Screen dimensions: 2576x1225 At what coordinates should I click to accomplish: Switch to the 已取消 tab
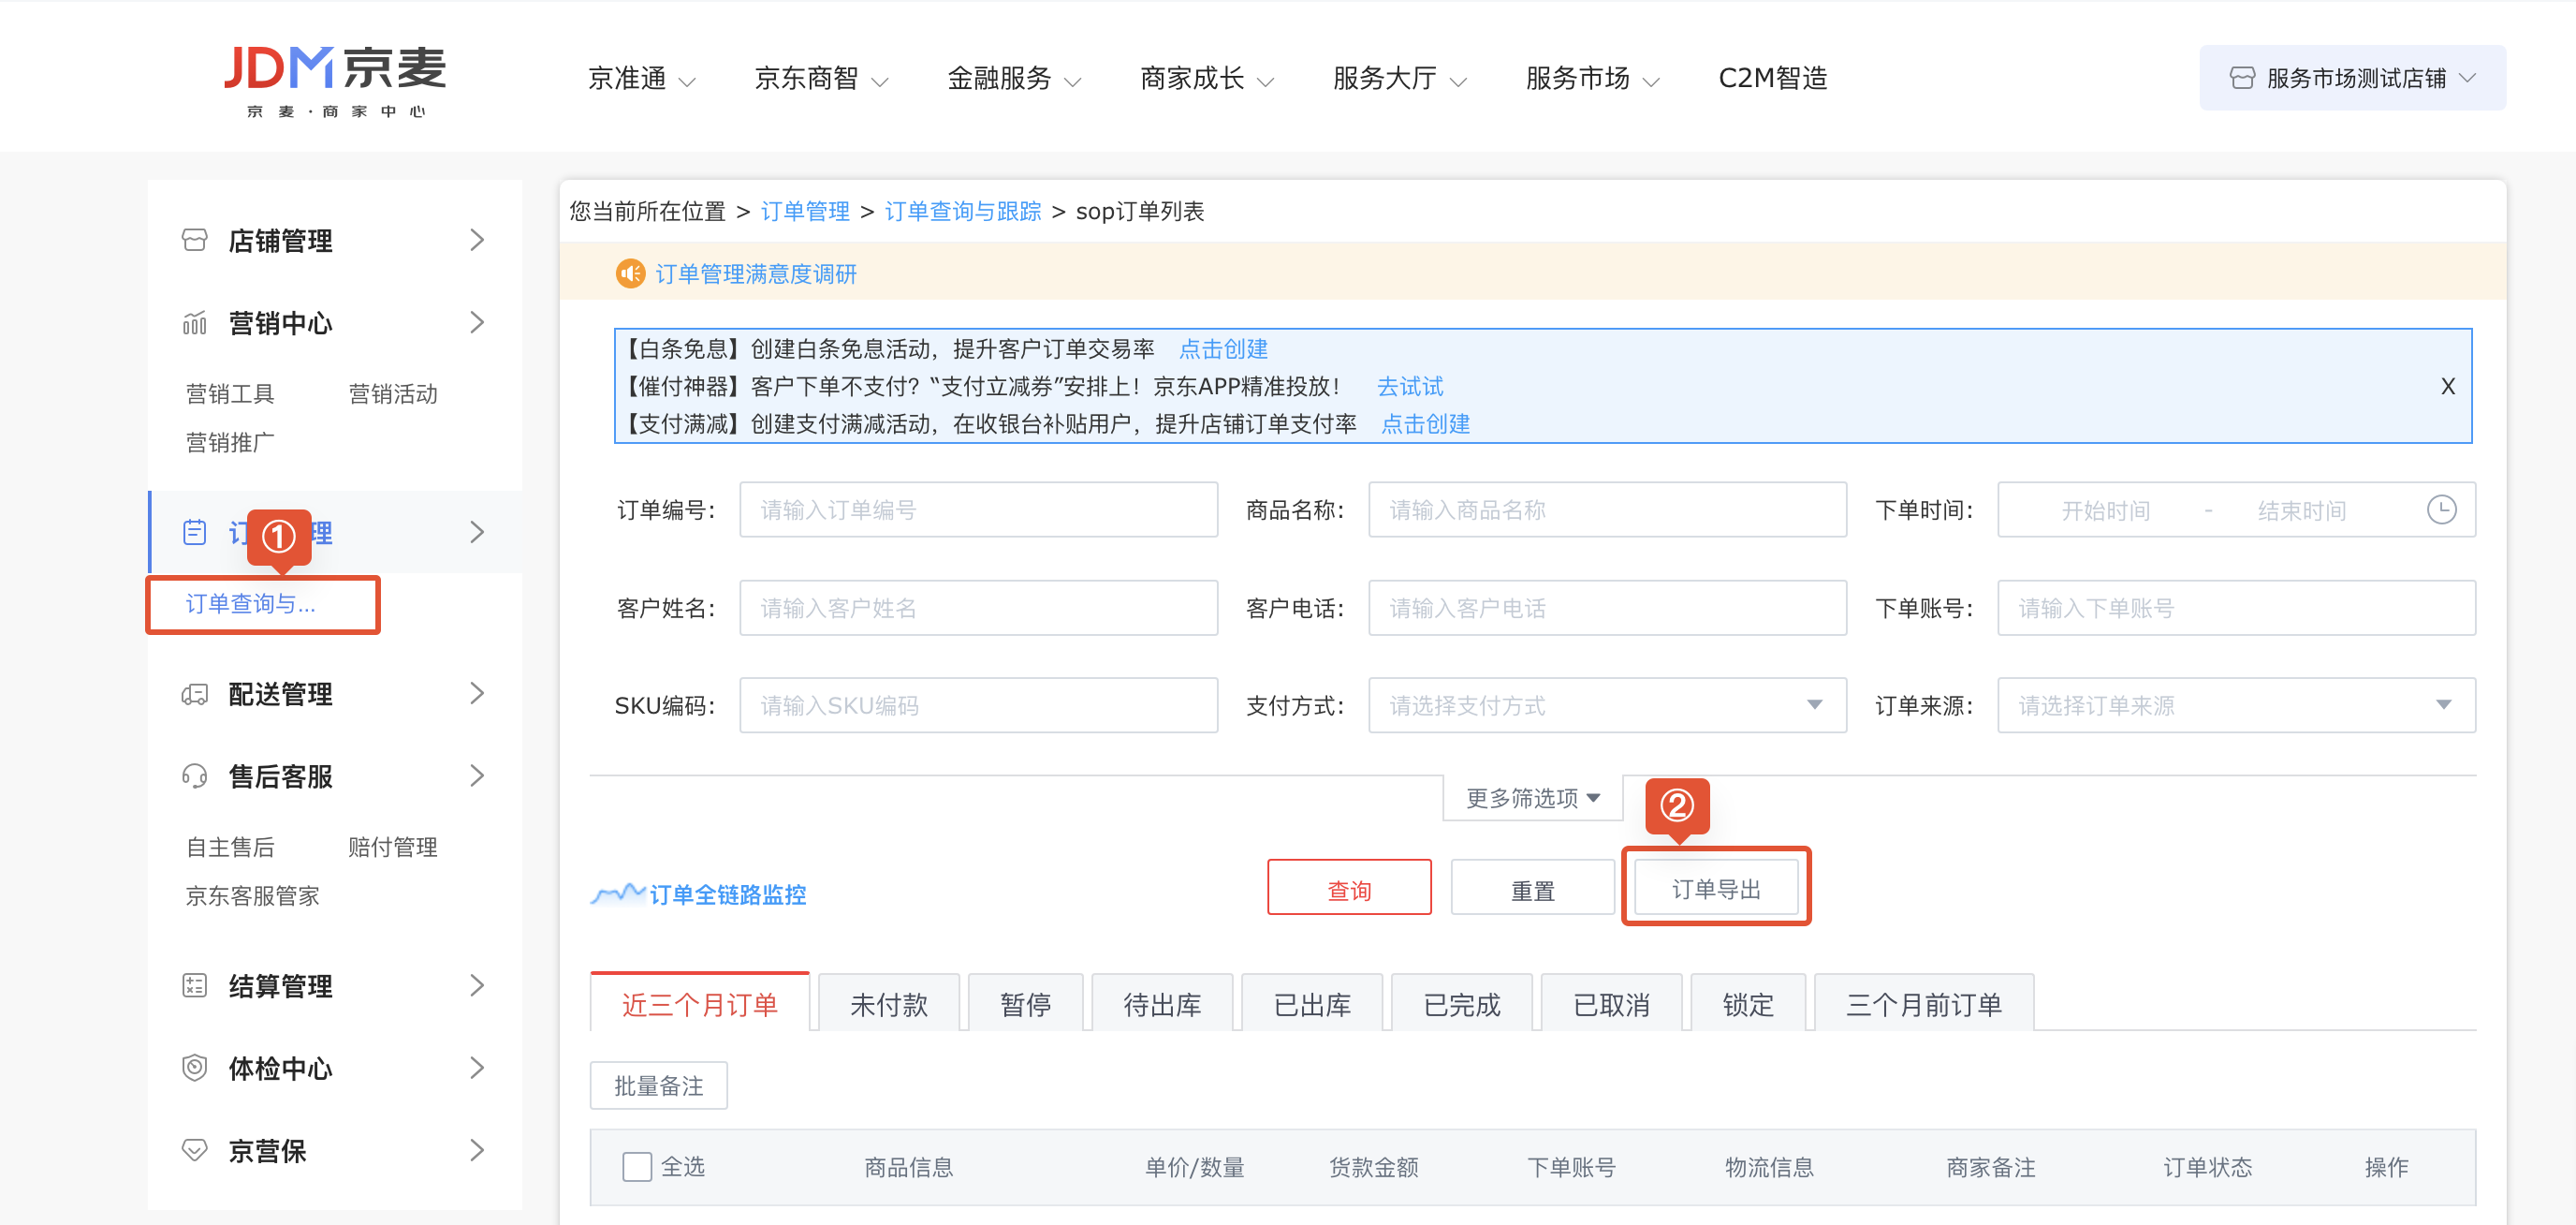[x=1611, y=1004]
